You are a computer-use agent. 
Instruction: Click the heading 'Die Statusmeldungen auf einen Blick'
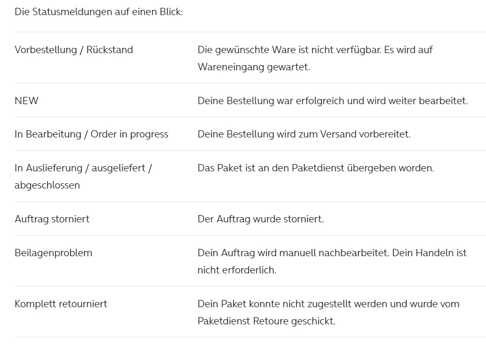coord(98,12)
